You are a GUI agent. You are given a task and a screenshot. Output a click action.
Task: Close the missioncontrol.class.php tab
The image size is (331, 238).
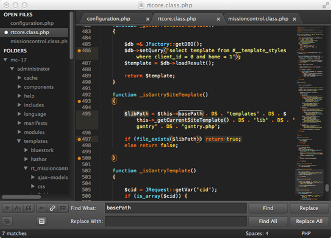point(294,19)
